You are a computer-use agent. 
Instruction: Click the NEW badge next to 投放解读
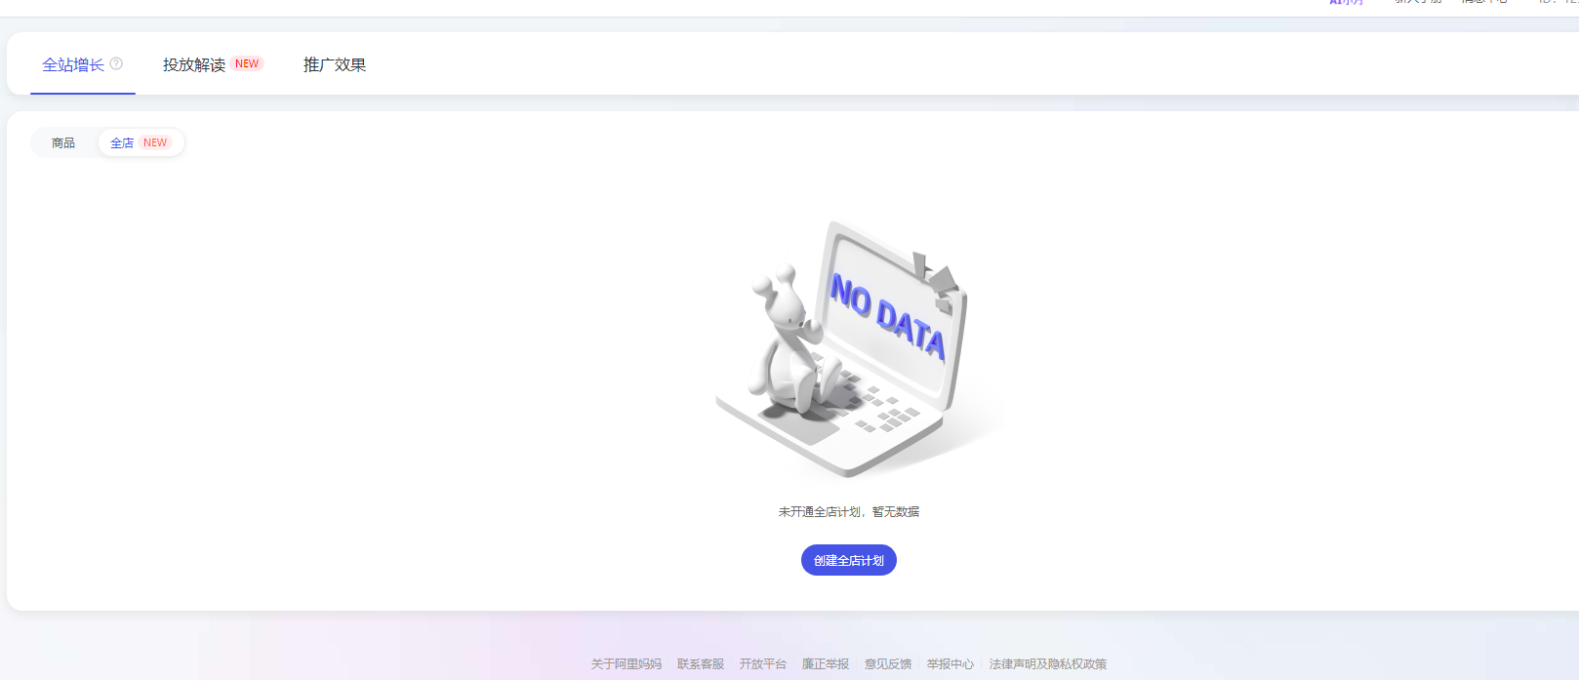click(x=247, y=63)
